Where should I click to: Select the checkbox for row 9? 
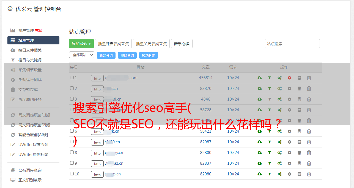coord(72,163)
